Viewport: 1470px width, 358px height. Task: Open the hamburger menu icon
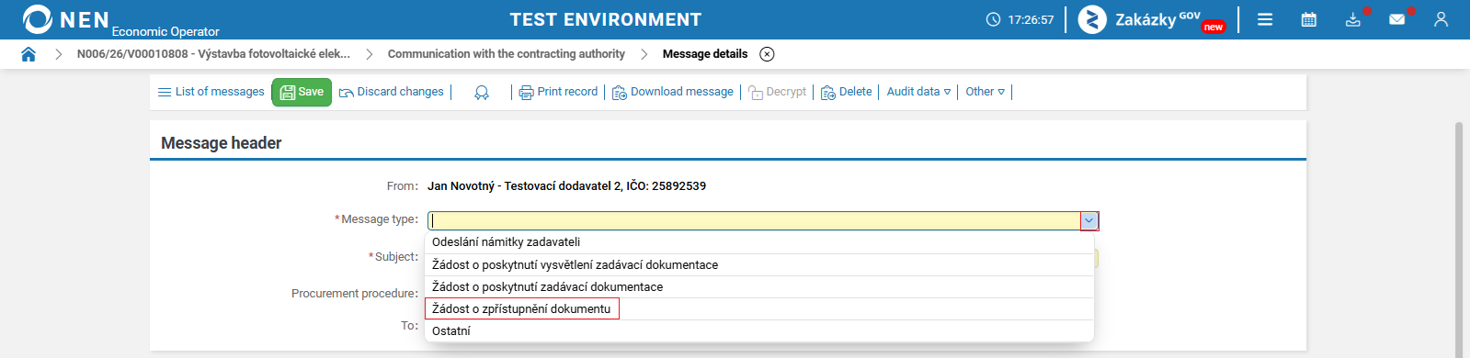1265,19
